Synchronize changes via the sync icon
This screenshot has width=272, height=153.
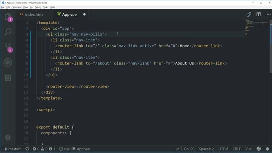[27, 149]
